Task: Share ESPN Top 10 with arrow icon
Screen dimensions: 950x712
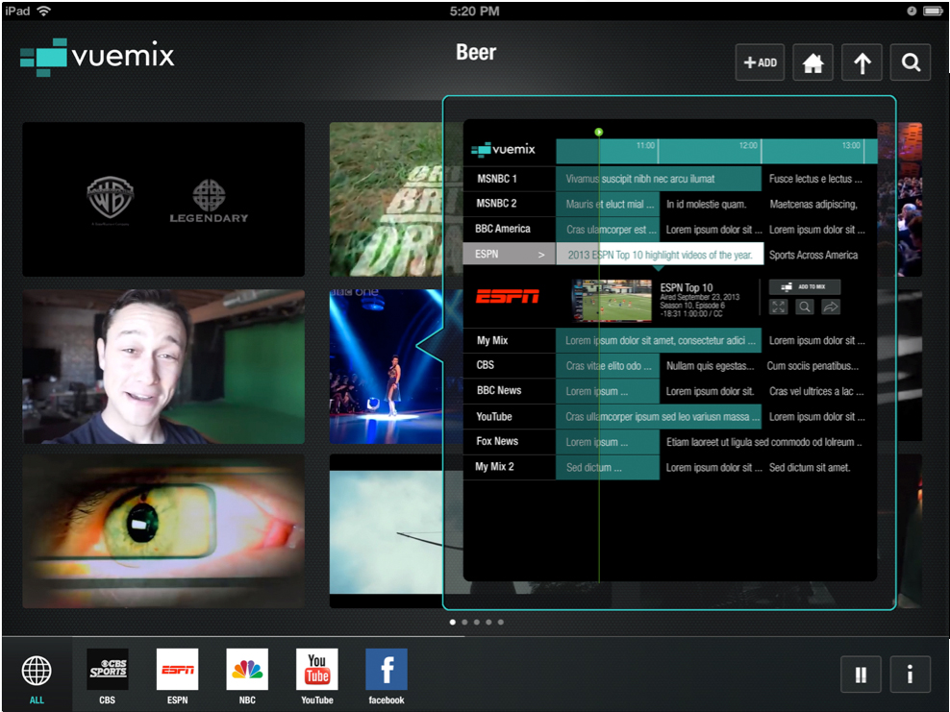Action: 831,307
